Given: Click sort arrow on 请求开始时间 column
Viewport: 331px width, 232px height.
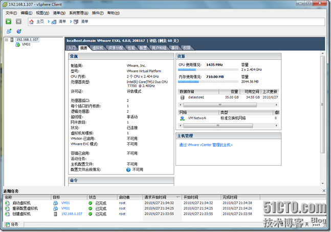Looking at the screenshot, I should (x=178, y=197).
